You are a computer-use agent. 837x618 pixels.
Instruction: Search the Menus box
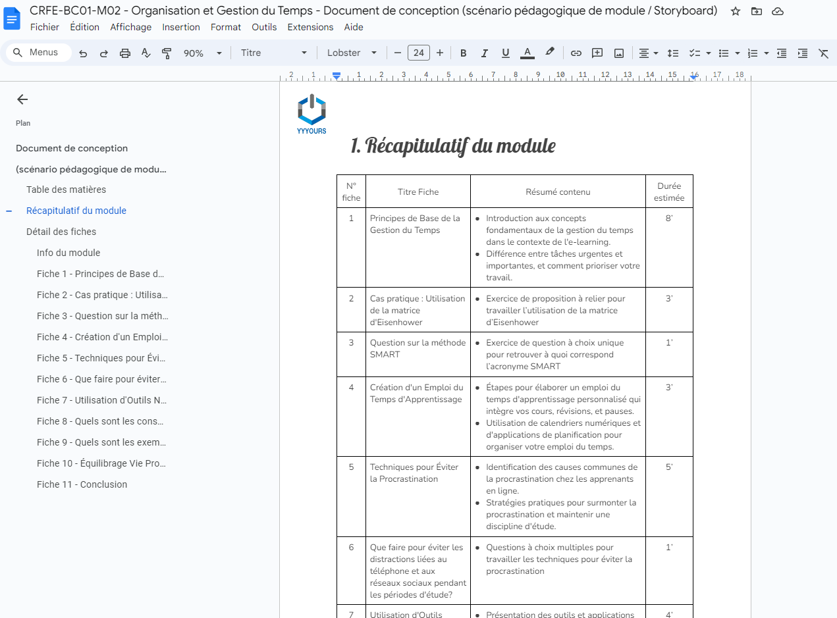tap(38, 53)
